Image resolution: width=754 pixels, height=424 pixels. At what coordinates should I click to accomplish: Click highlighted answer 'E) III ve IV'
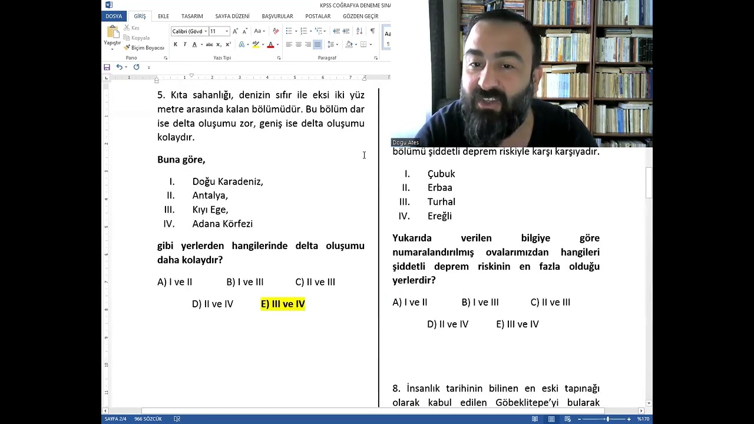[283, 304]
